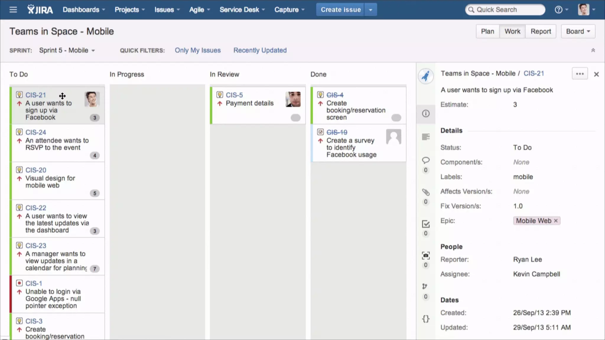Click the issue details info icon
605x340 pixels.
click(426, 114)
